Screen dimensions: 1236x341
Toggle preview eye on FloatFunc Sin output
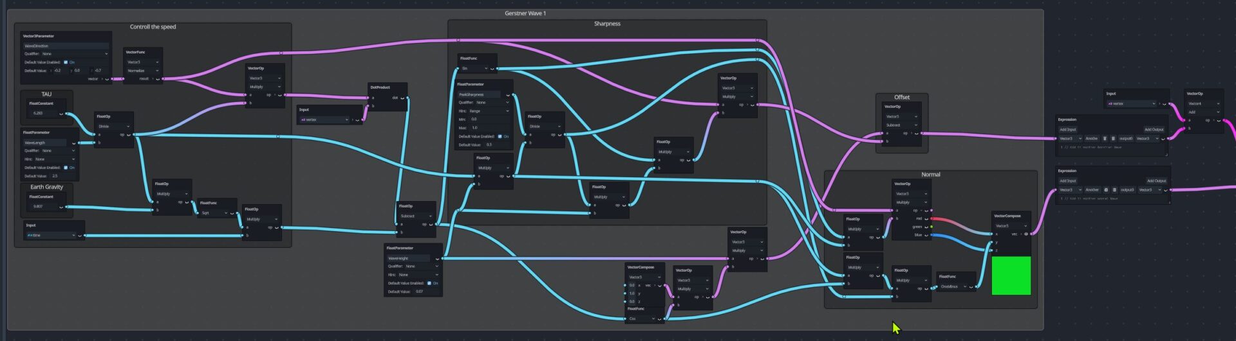[492, 68]
